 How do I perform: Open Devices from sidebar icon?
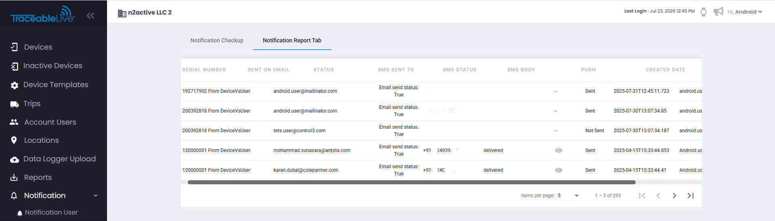[14, 47]
